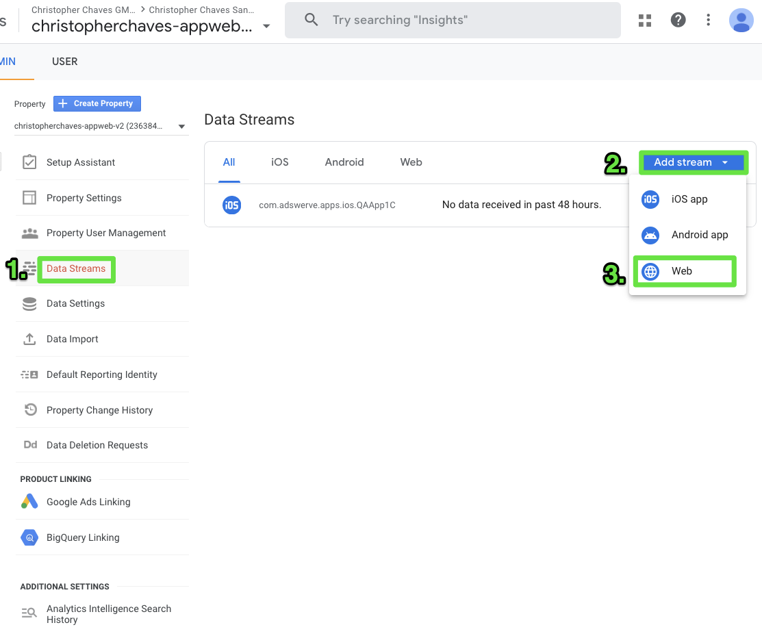
Task: Open the user account avatar
Action: [x=741, y=21]
